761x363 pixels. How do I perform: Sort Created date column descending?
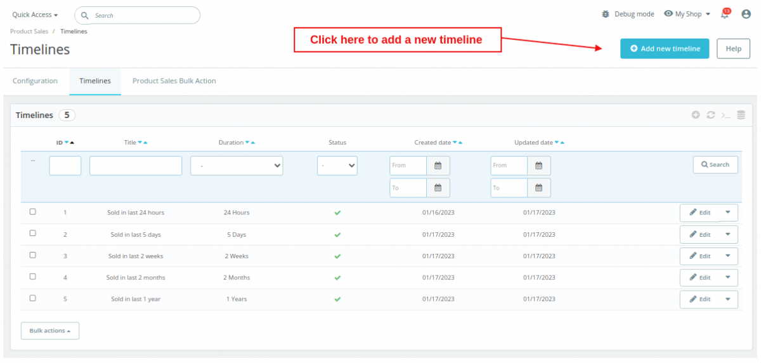pos(455,143)
